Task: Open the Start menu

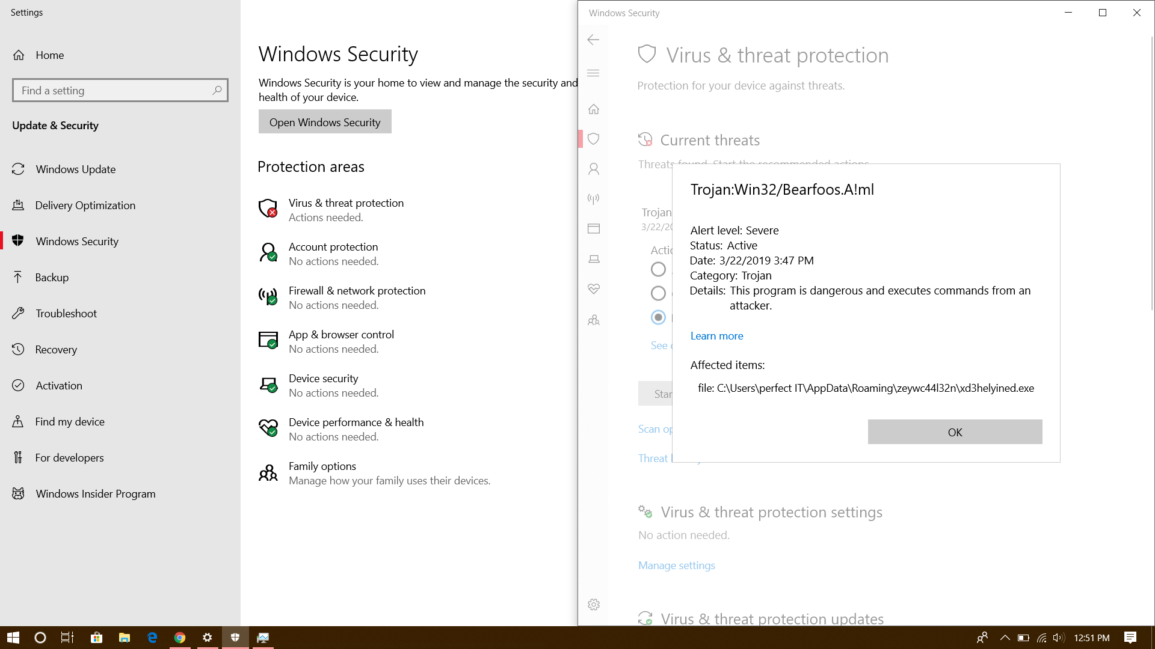Action: (x=13, y=638)
